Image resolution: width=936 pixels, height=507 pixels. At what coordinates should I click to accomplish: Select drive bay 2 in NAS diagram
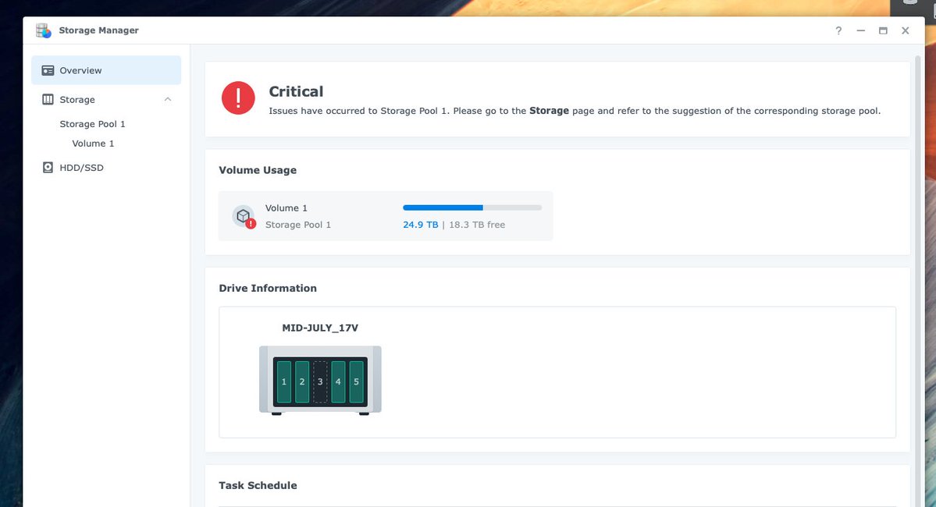coord(302,381)
